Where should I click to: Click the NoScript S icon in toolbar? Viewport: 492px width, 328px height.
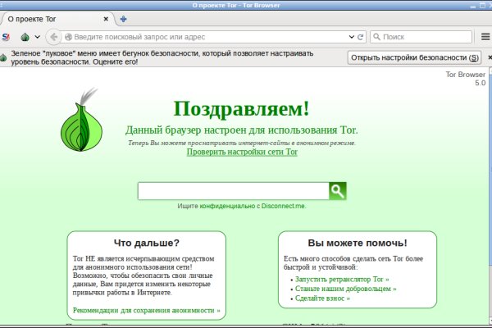[7, 37]
